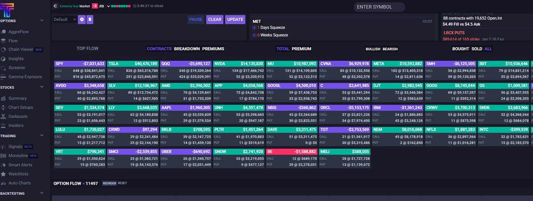Delete the preset with trash icon
Viewport: 533px width, 201px height.
coord(90,19)
